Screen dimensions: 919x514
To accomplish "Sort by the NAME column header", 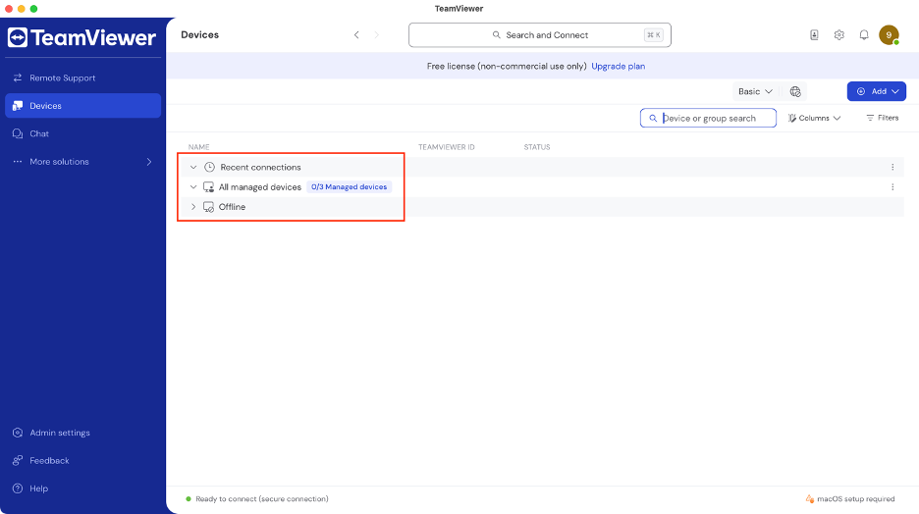I will [x=198, y=147].
